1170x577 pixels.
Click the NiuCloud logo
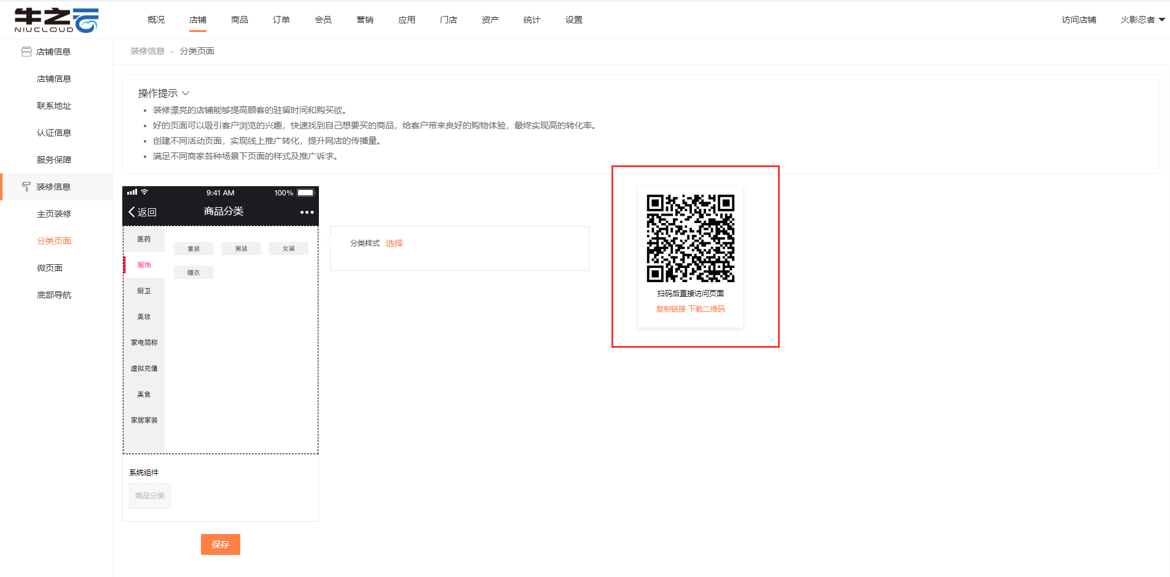57,20
